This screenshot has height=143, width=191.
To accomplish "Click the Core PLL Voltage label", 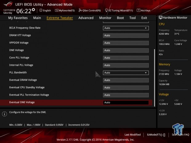I will coord(19,58).
